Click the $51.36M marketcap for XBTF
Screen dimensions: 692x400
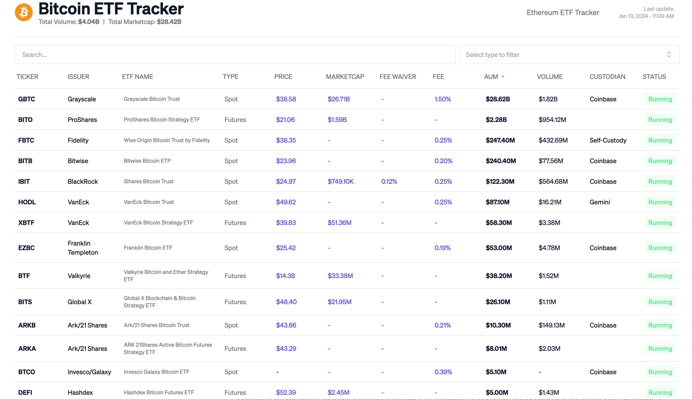339,223
